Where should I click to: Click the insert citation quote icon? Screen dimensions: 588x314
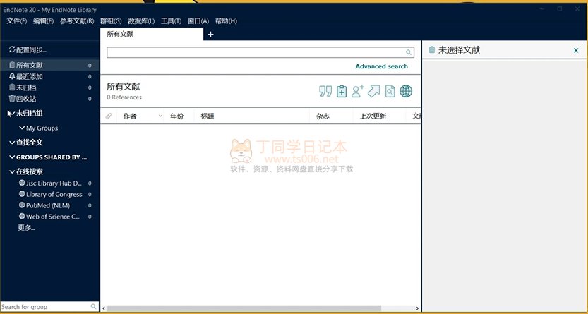click(x=325, y=91)
